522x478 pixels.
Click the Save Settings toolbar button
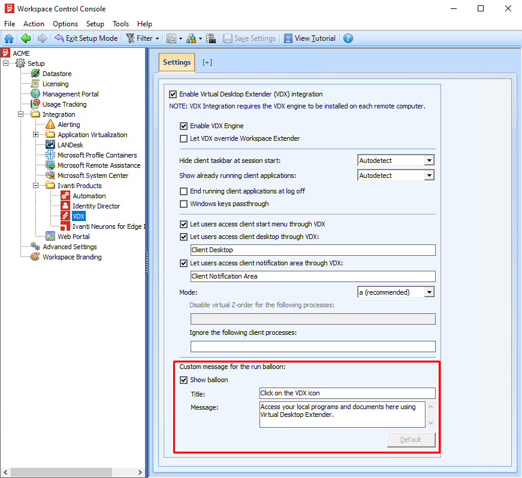pyautogui.click(x=249, y=38)
